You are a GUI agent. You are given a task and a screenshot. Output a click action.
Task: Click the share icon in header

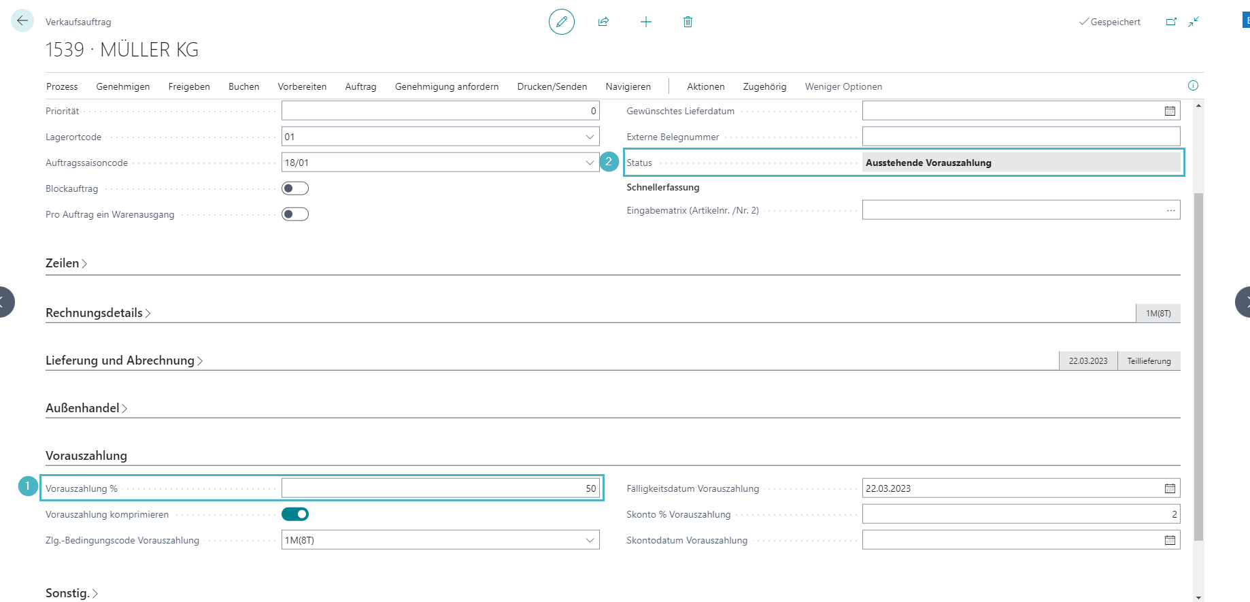pos(603,22)
